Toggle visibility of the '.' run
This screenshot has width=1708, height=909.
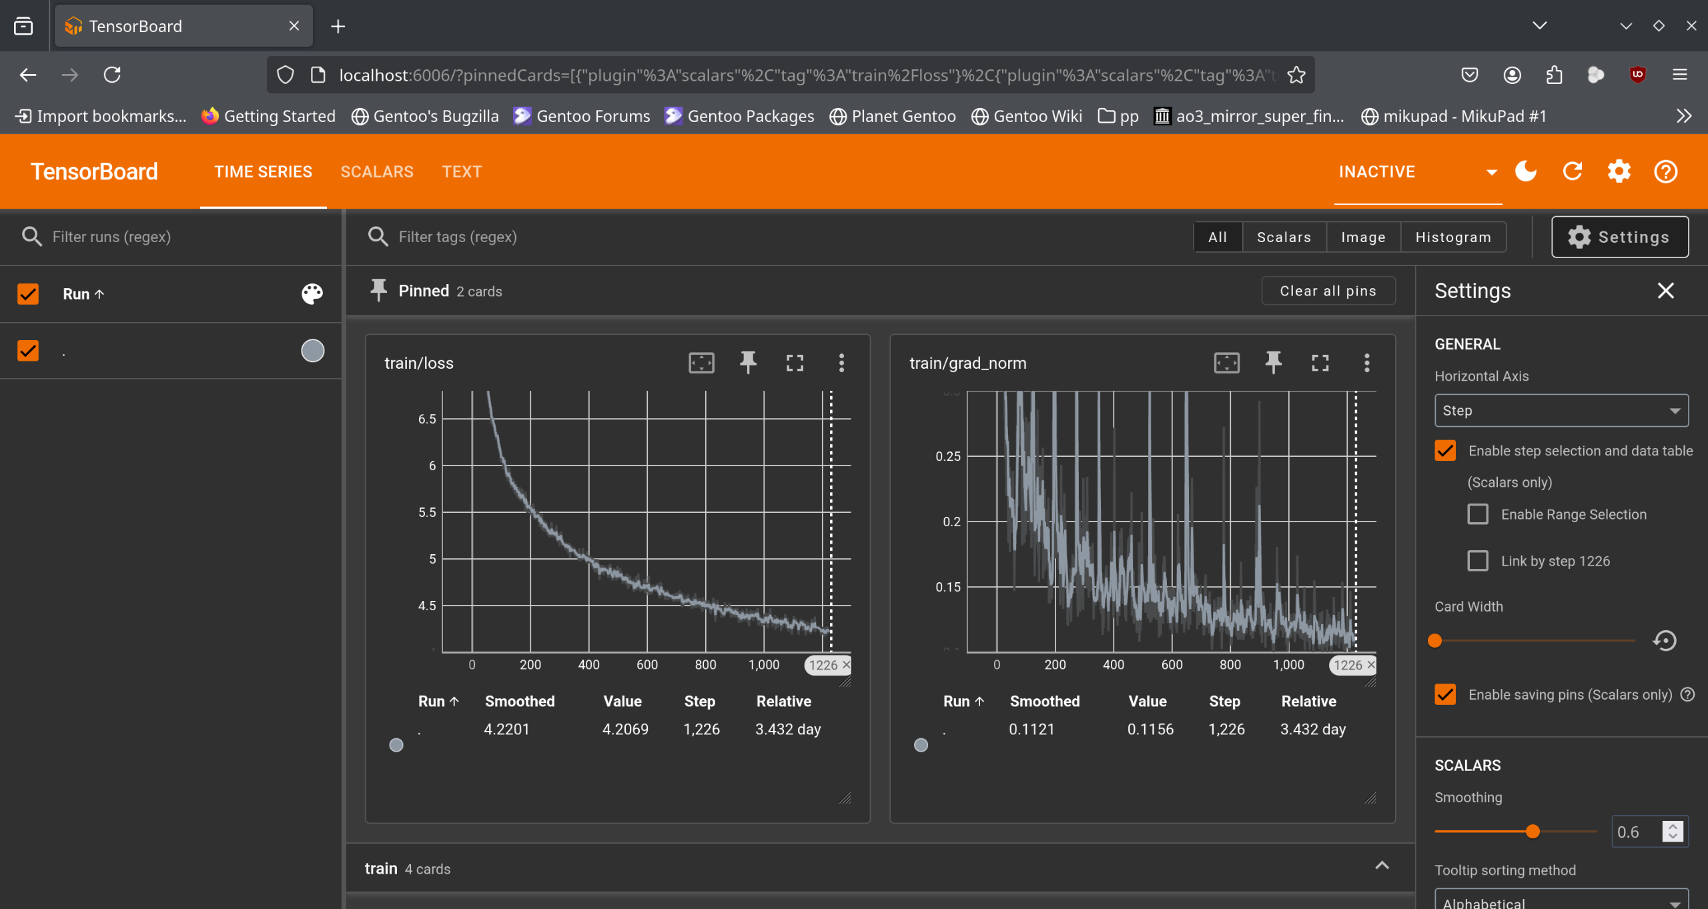(x=28, y=350)
